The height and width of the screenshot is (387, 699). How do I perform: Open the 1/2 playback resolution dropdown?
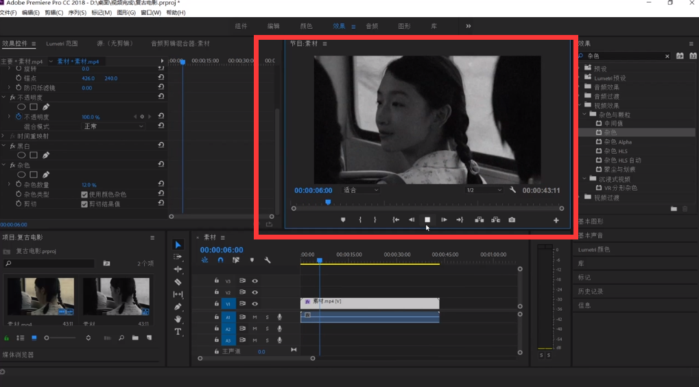click(x=484, y=190)
